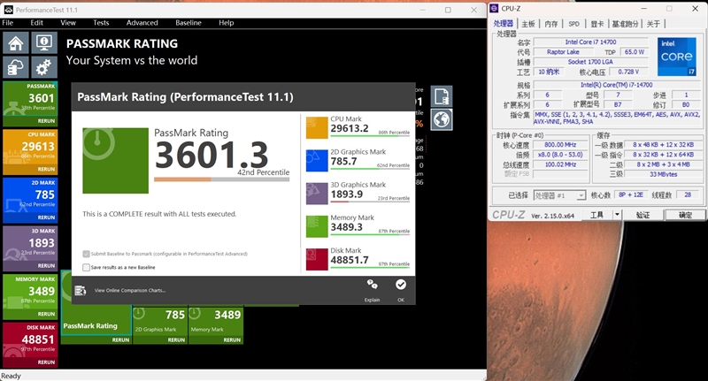
Task: Click the Raptor Lake code name value
Action: [x=563, y=52]
